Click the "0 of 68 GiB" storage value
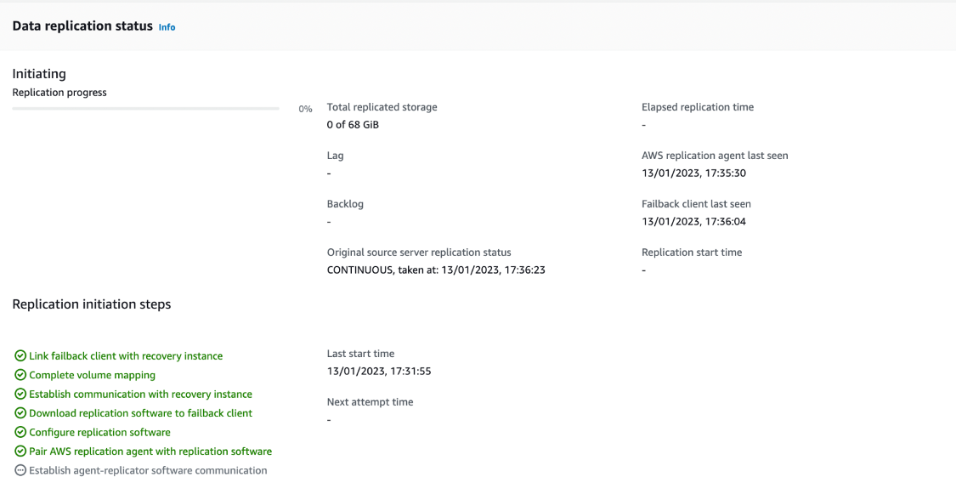Image resolution: width=956 pixels, height=494 pixels. point(351,124)
